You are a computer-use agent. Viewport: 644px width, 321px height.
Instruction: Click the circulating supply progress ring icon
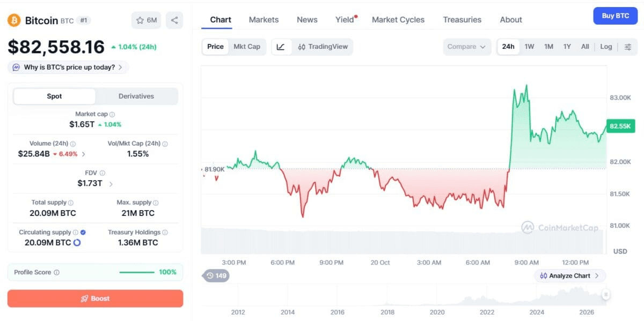77,243
